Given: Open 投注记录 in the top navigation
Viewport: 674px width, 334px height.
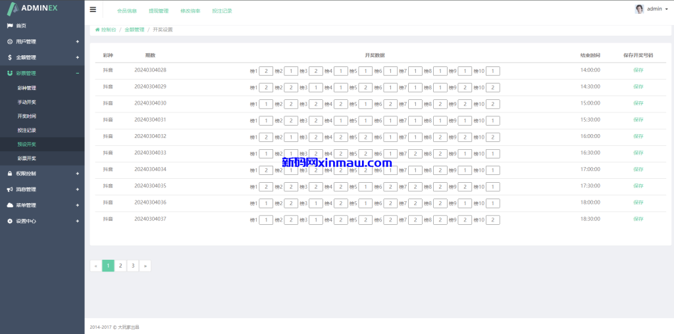Looking at the screenshot, I should point(222,11).
